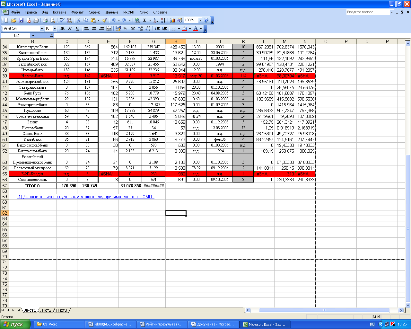This screenshot has height=329, width=411.
Task: Apply the thousands separator (000) format
Action: point(133,29)
